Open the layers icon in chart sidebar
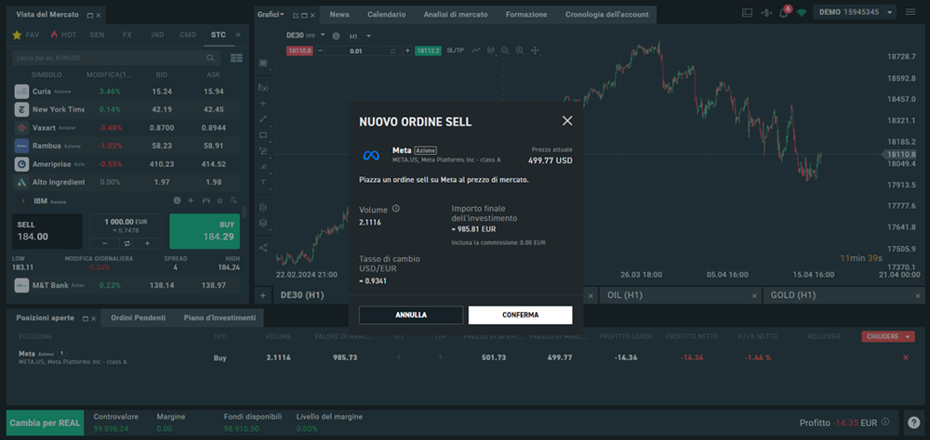Viewport: 930px width, 440px height. coord(263,224)
